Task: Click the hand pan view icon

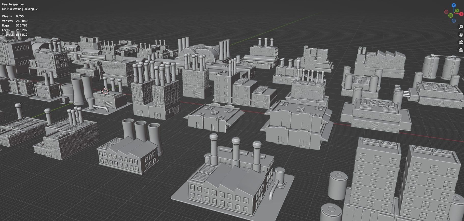Action: 461,34
